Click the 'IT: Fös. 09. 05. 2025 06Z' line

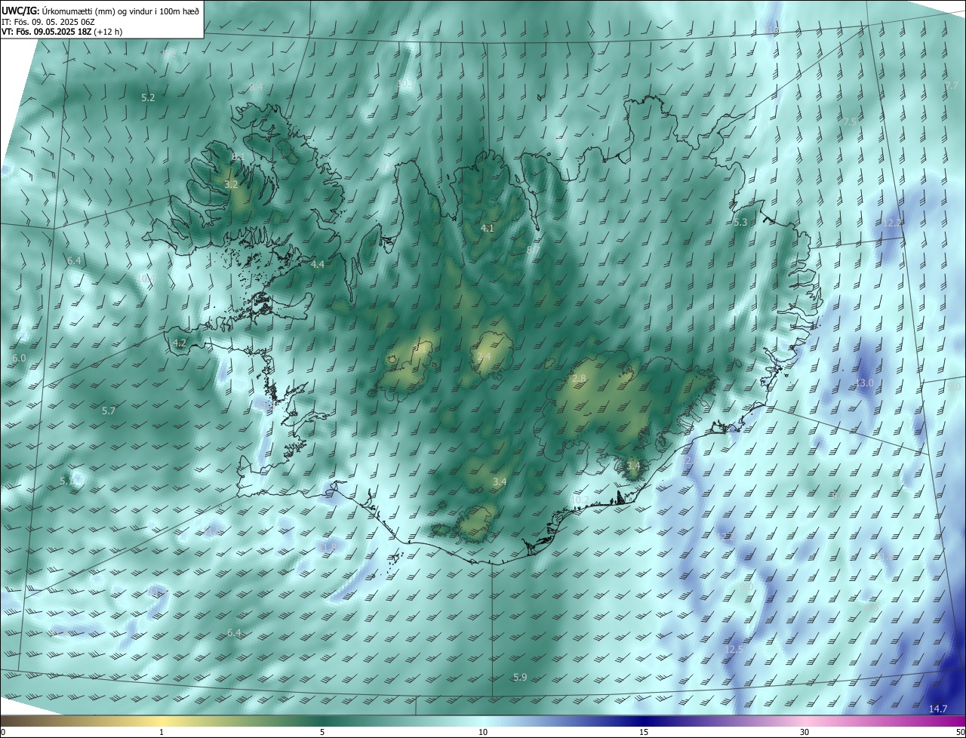click(x=48, y=22)
